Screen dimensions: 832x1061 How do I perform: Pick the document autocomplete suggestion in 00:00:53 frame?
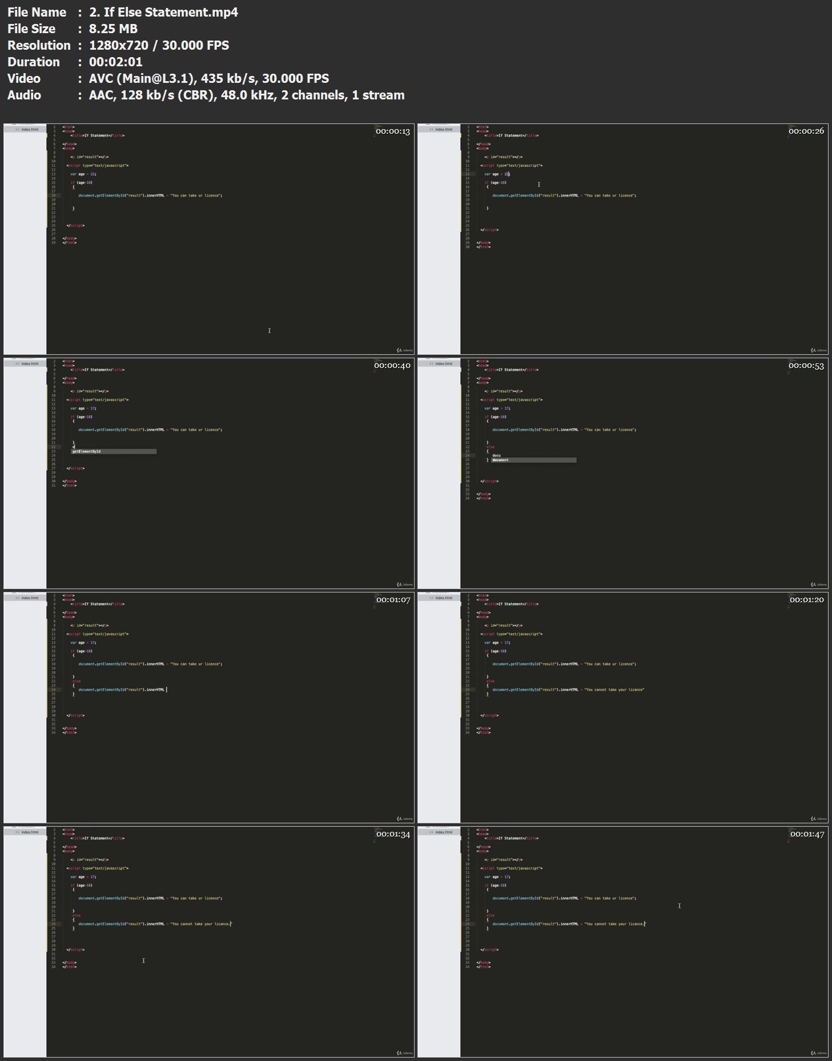pyautogui.click(x=533, y=460)
